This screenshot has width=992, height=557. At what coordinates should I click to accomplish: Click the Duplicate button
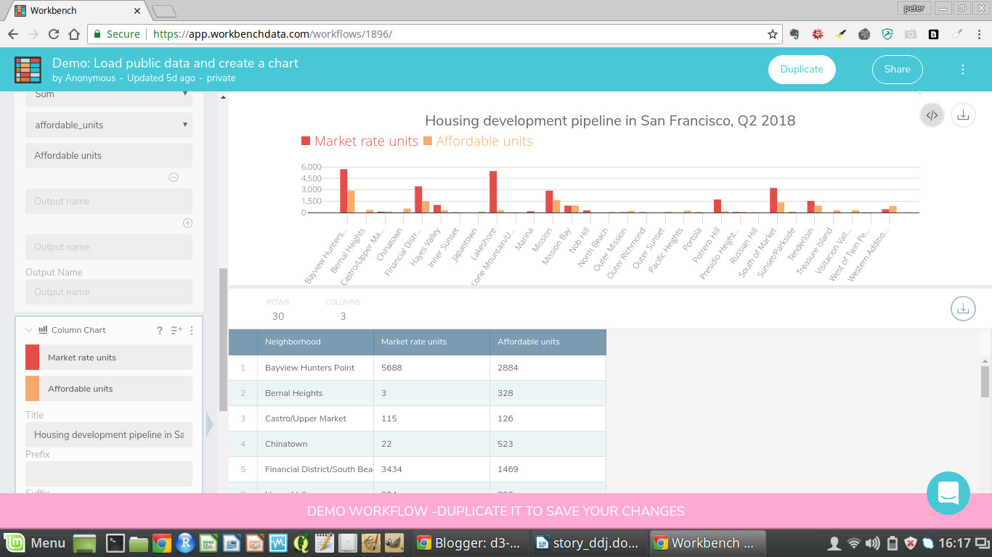tap(802, 69)
